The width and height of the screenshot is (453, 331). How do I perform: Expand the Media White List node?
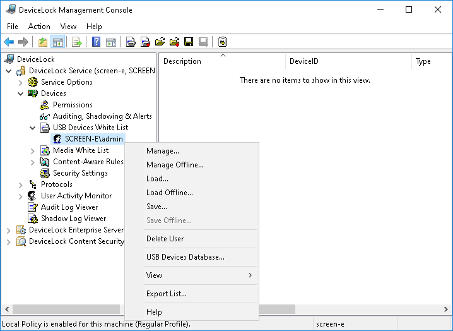click(33, 150)
